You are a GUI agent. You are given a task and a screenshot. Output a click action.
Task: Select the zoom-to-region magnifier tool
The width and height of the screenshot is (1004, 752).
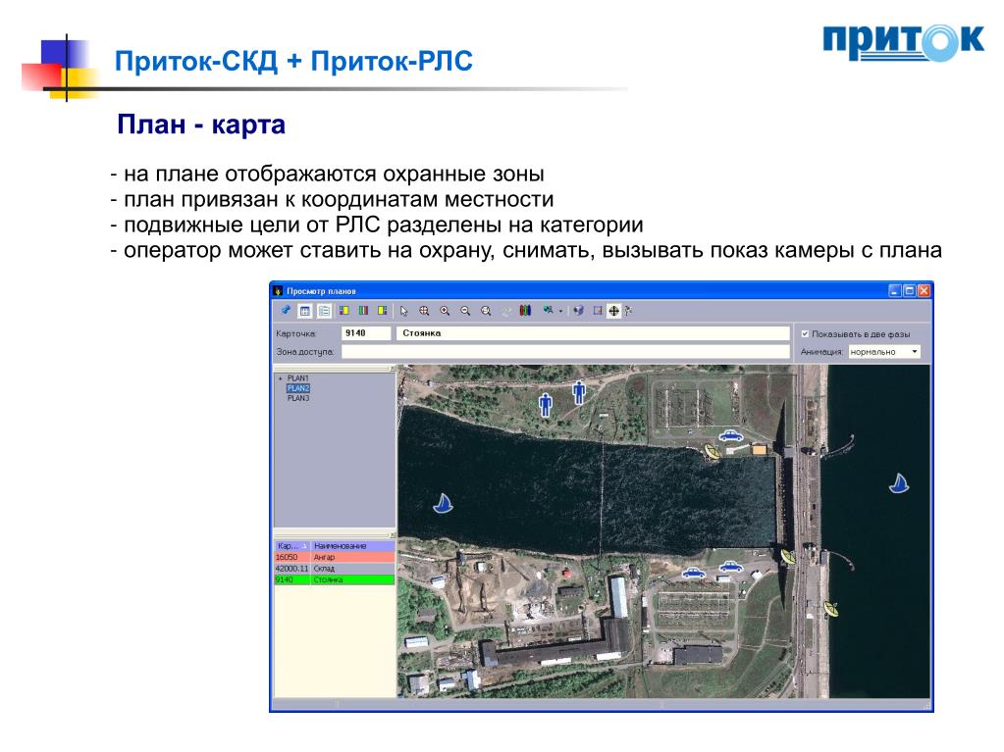424,311
